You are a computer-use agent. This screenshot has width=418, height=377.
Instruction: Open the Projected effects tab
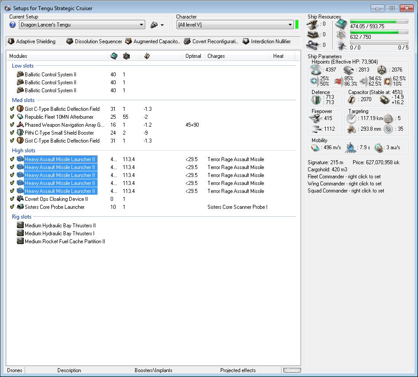(x=238, y=370)
